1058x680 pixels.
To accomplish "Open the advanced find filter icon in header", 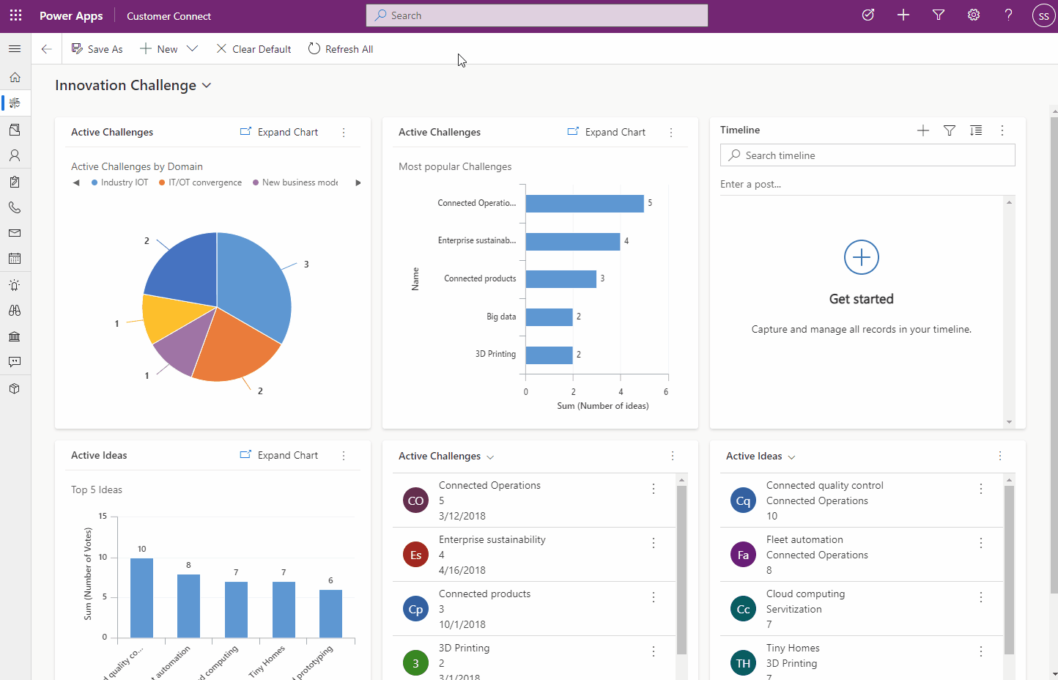I will 938,15.
